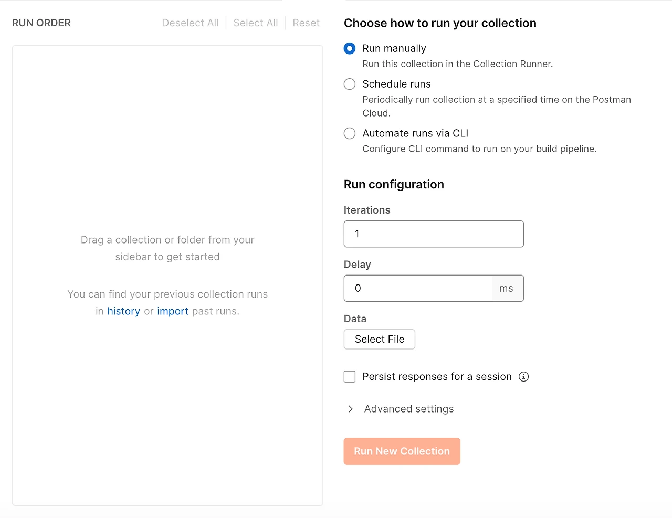The image size is (672, 518).
Task: Focus the Delay value input field
Action: (418, 288)
